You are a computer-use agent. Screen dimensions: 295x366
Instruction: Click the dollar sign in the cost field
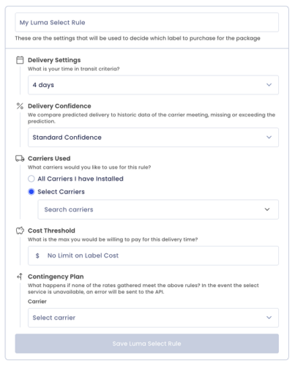coord(37,255)
